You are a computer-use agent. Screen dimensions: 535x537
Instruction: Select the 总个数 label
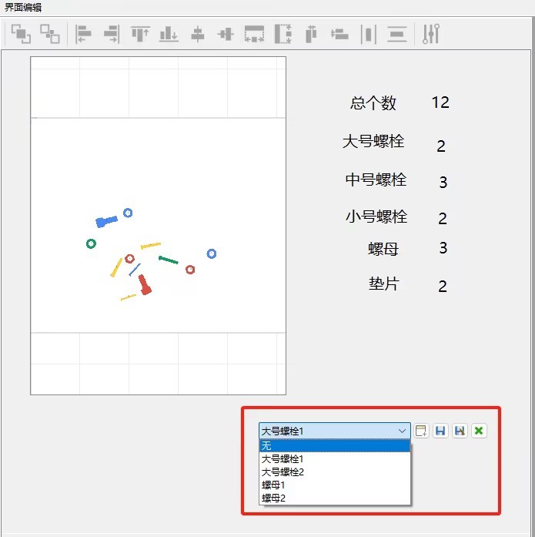click(x=373, y=102)
